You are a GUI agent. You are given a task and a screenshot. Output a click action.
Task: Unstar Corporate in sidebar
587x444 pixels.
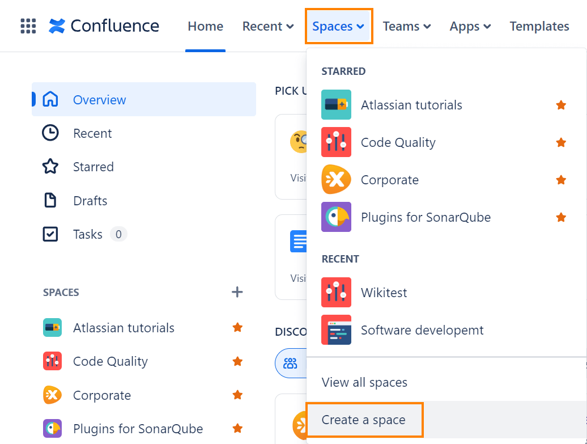click(237, 395)
